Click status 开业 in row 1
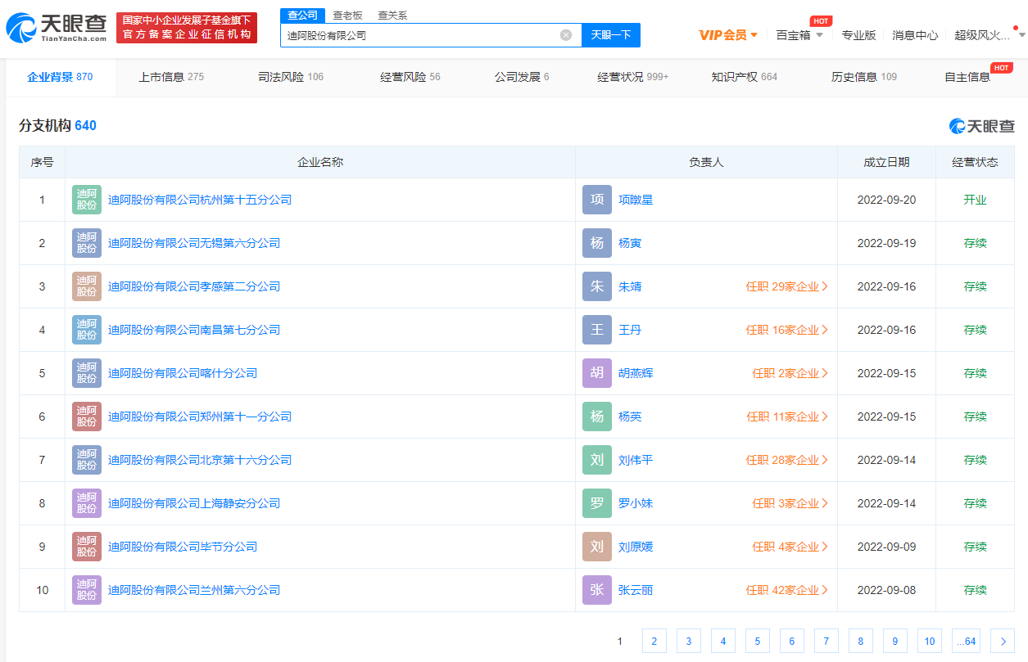This screenshot has height=662, width=1028. [x=975, y=200]
